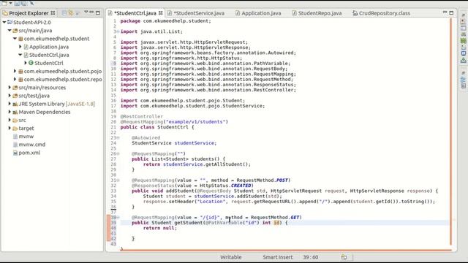Select the src folder tree item
This screenshot has height=263, width=468.
pyautogui.click(x=22, y=120)
